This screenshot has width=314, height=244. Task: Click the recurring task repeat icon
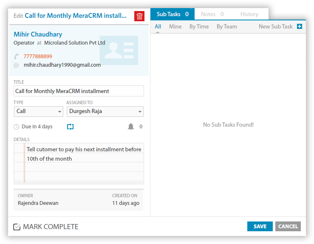tap(71, 127)
